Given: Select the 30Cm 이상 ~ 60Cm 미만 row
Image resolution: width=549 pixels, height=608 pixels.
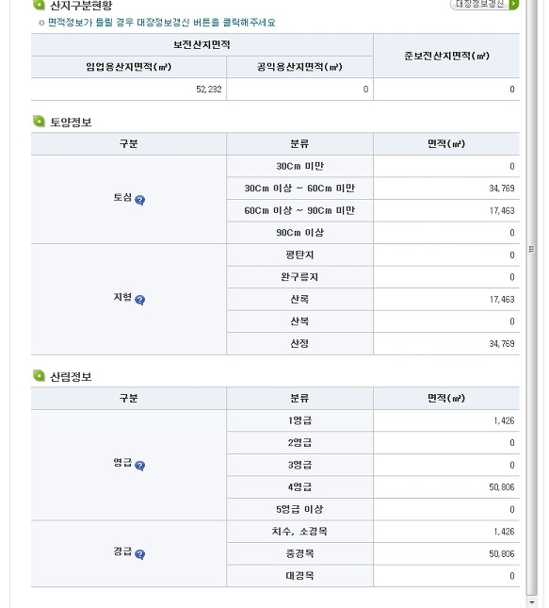Looking at the screenshot, I should tap(373, 189).
